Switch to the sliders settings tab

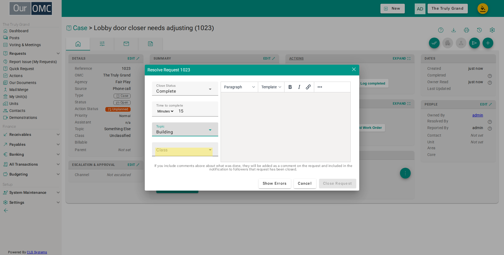click(102, 44)
